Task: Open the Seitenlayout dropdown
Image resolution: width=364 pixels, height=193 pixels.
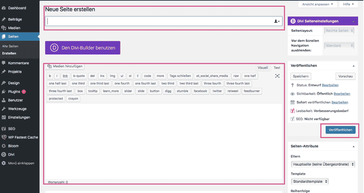Action: (x=339, y=30)
